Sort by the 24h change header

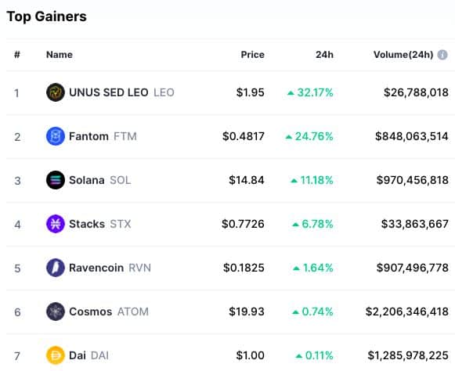click(324, 55)
